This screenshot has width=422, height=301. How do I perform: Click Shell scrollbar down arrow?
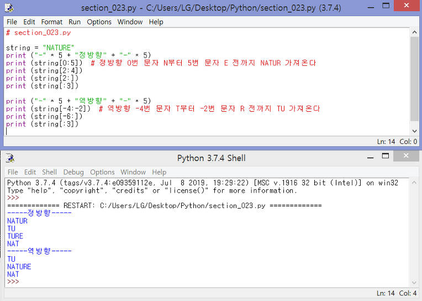414,283
